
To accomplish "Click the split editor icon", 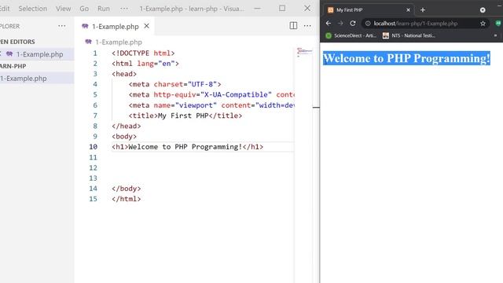I will (x=293, y=26).
